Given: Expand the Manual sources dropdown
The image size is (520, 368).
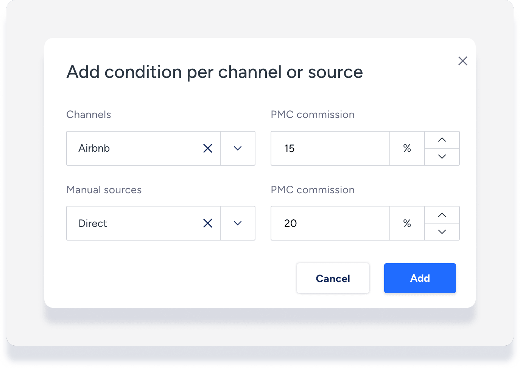Looking at the screenshot, I should click(238, 223).
